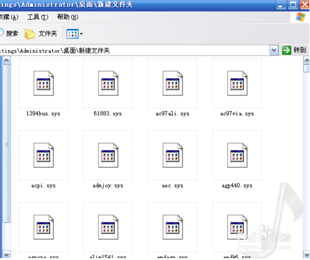Screen dimensions: 310x260
Task: Click the Folders (文件夹) toolbar button
Action: tap(41, 34)
